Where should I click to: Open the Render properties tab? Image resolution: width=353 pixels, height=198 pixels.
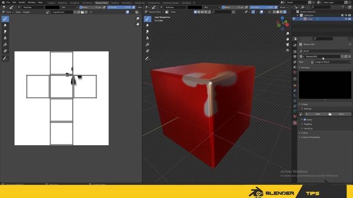[x=295, y=52]
